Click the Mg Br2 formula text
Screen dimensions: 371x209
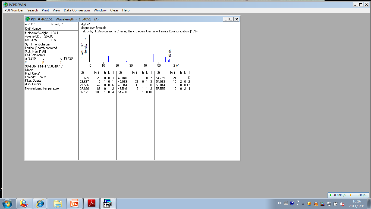85,24
